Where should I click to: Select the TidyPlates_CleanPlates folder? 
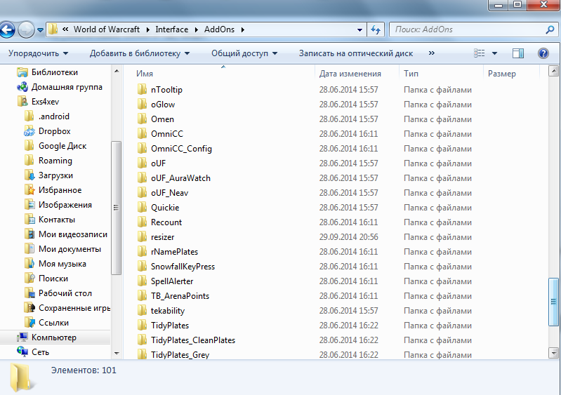[x=186, y=340]
